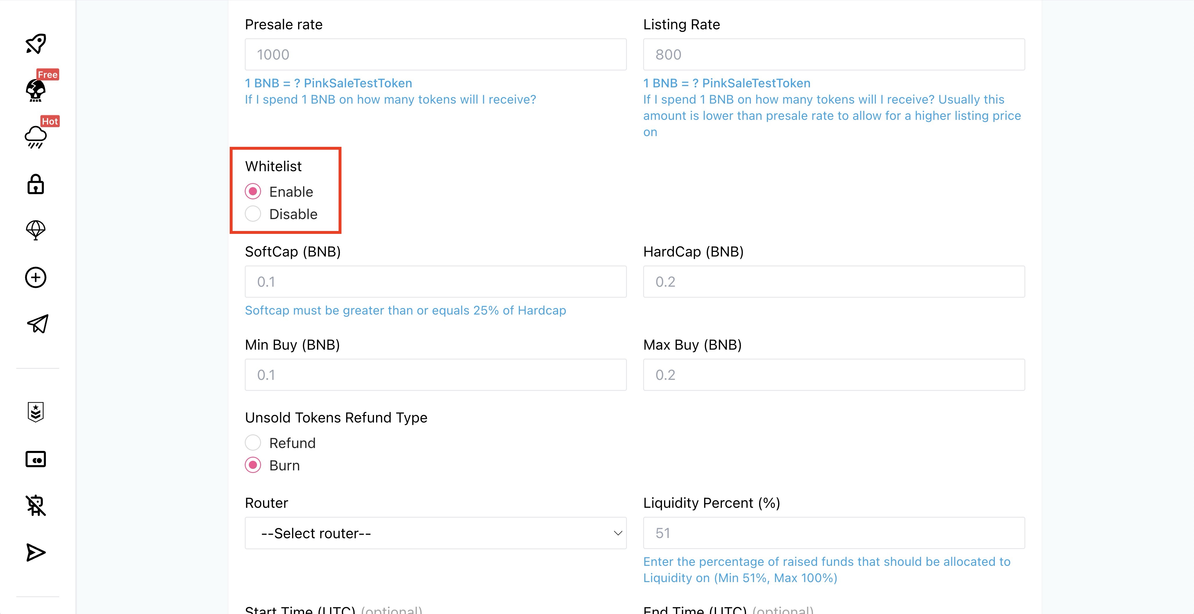This screenshot has width=1194, height=614.
Task: Click the HardCap (BNB) input field
Action: click(834, 281)
